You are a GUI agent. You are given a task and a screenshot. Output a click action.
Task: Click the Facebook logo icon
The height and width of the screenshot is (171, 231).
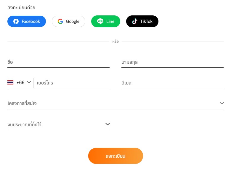tap(16, 21)
